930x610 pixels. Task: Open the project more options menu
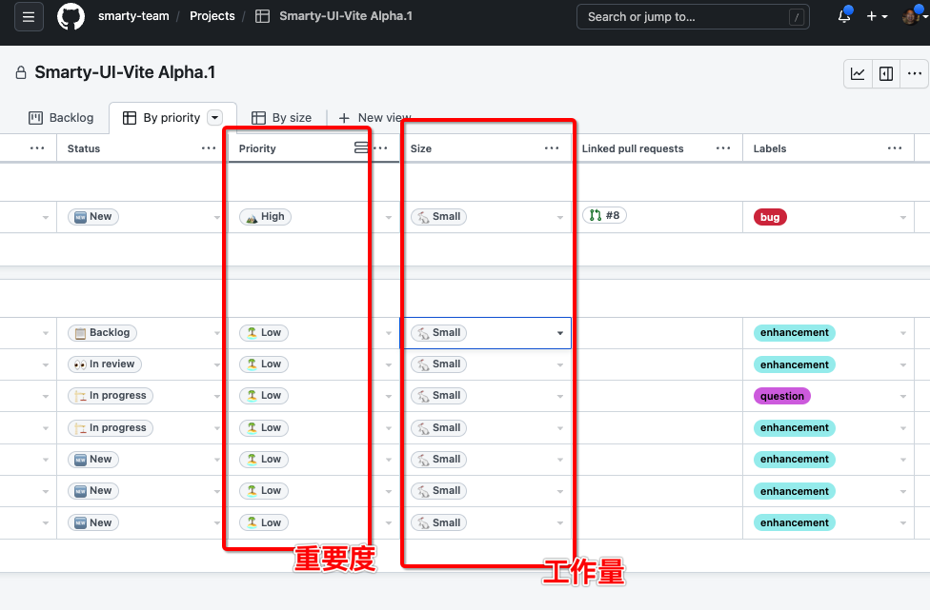tap(914, 74)
